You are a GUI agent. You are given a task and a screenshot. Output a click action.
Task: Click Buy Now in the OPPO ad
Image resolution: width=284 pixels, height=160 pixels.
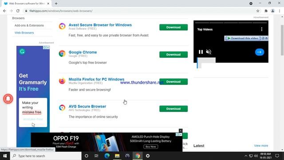pyautogui.click(x=151, y=147)
